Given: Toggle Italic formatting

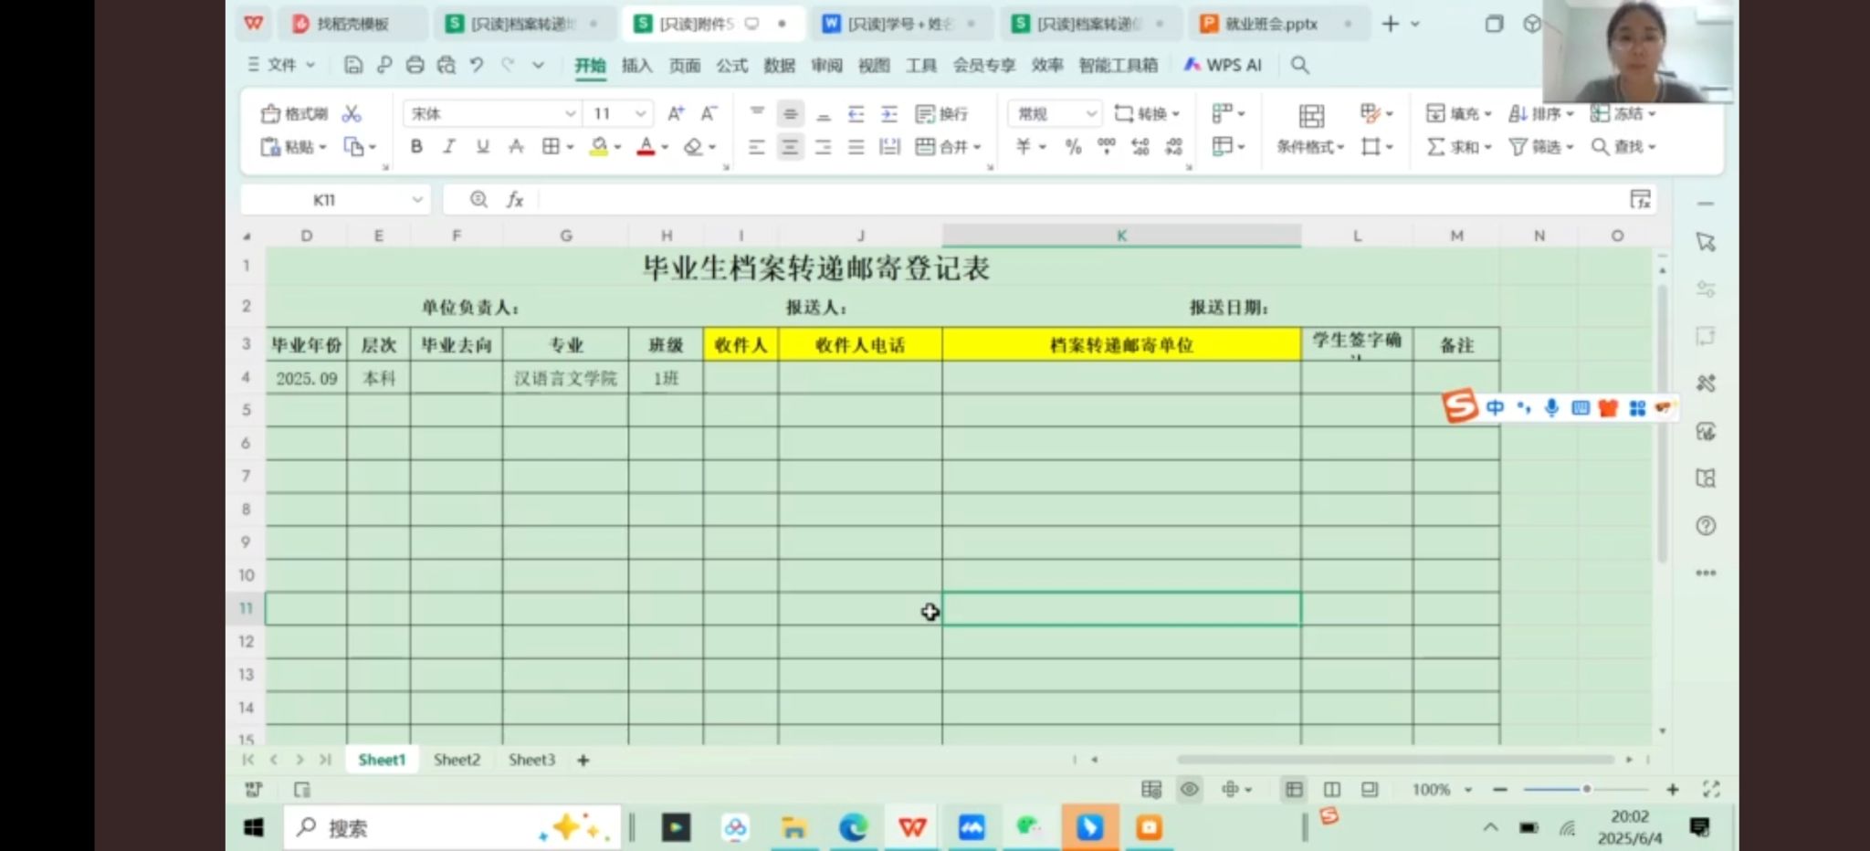Looking at the screenshot, I should tap(449, 147).
